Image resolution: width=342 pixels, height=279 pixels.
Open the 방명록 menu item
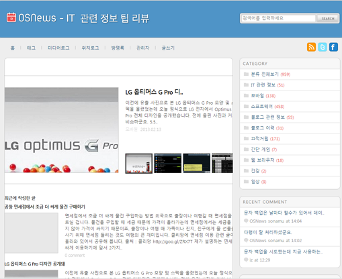point(118,48)
